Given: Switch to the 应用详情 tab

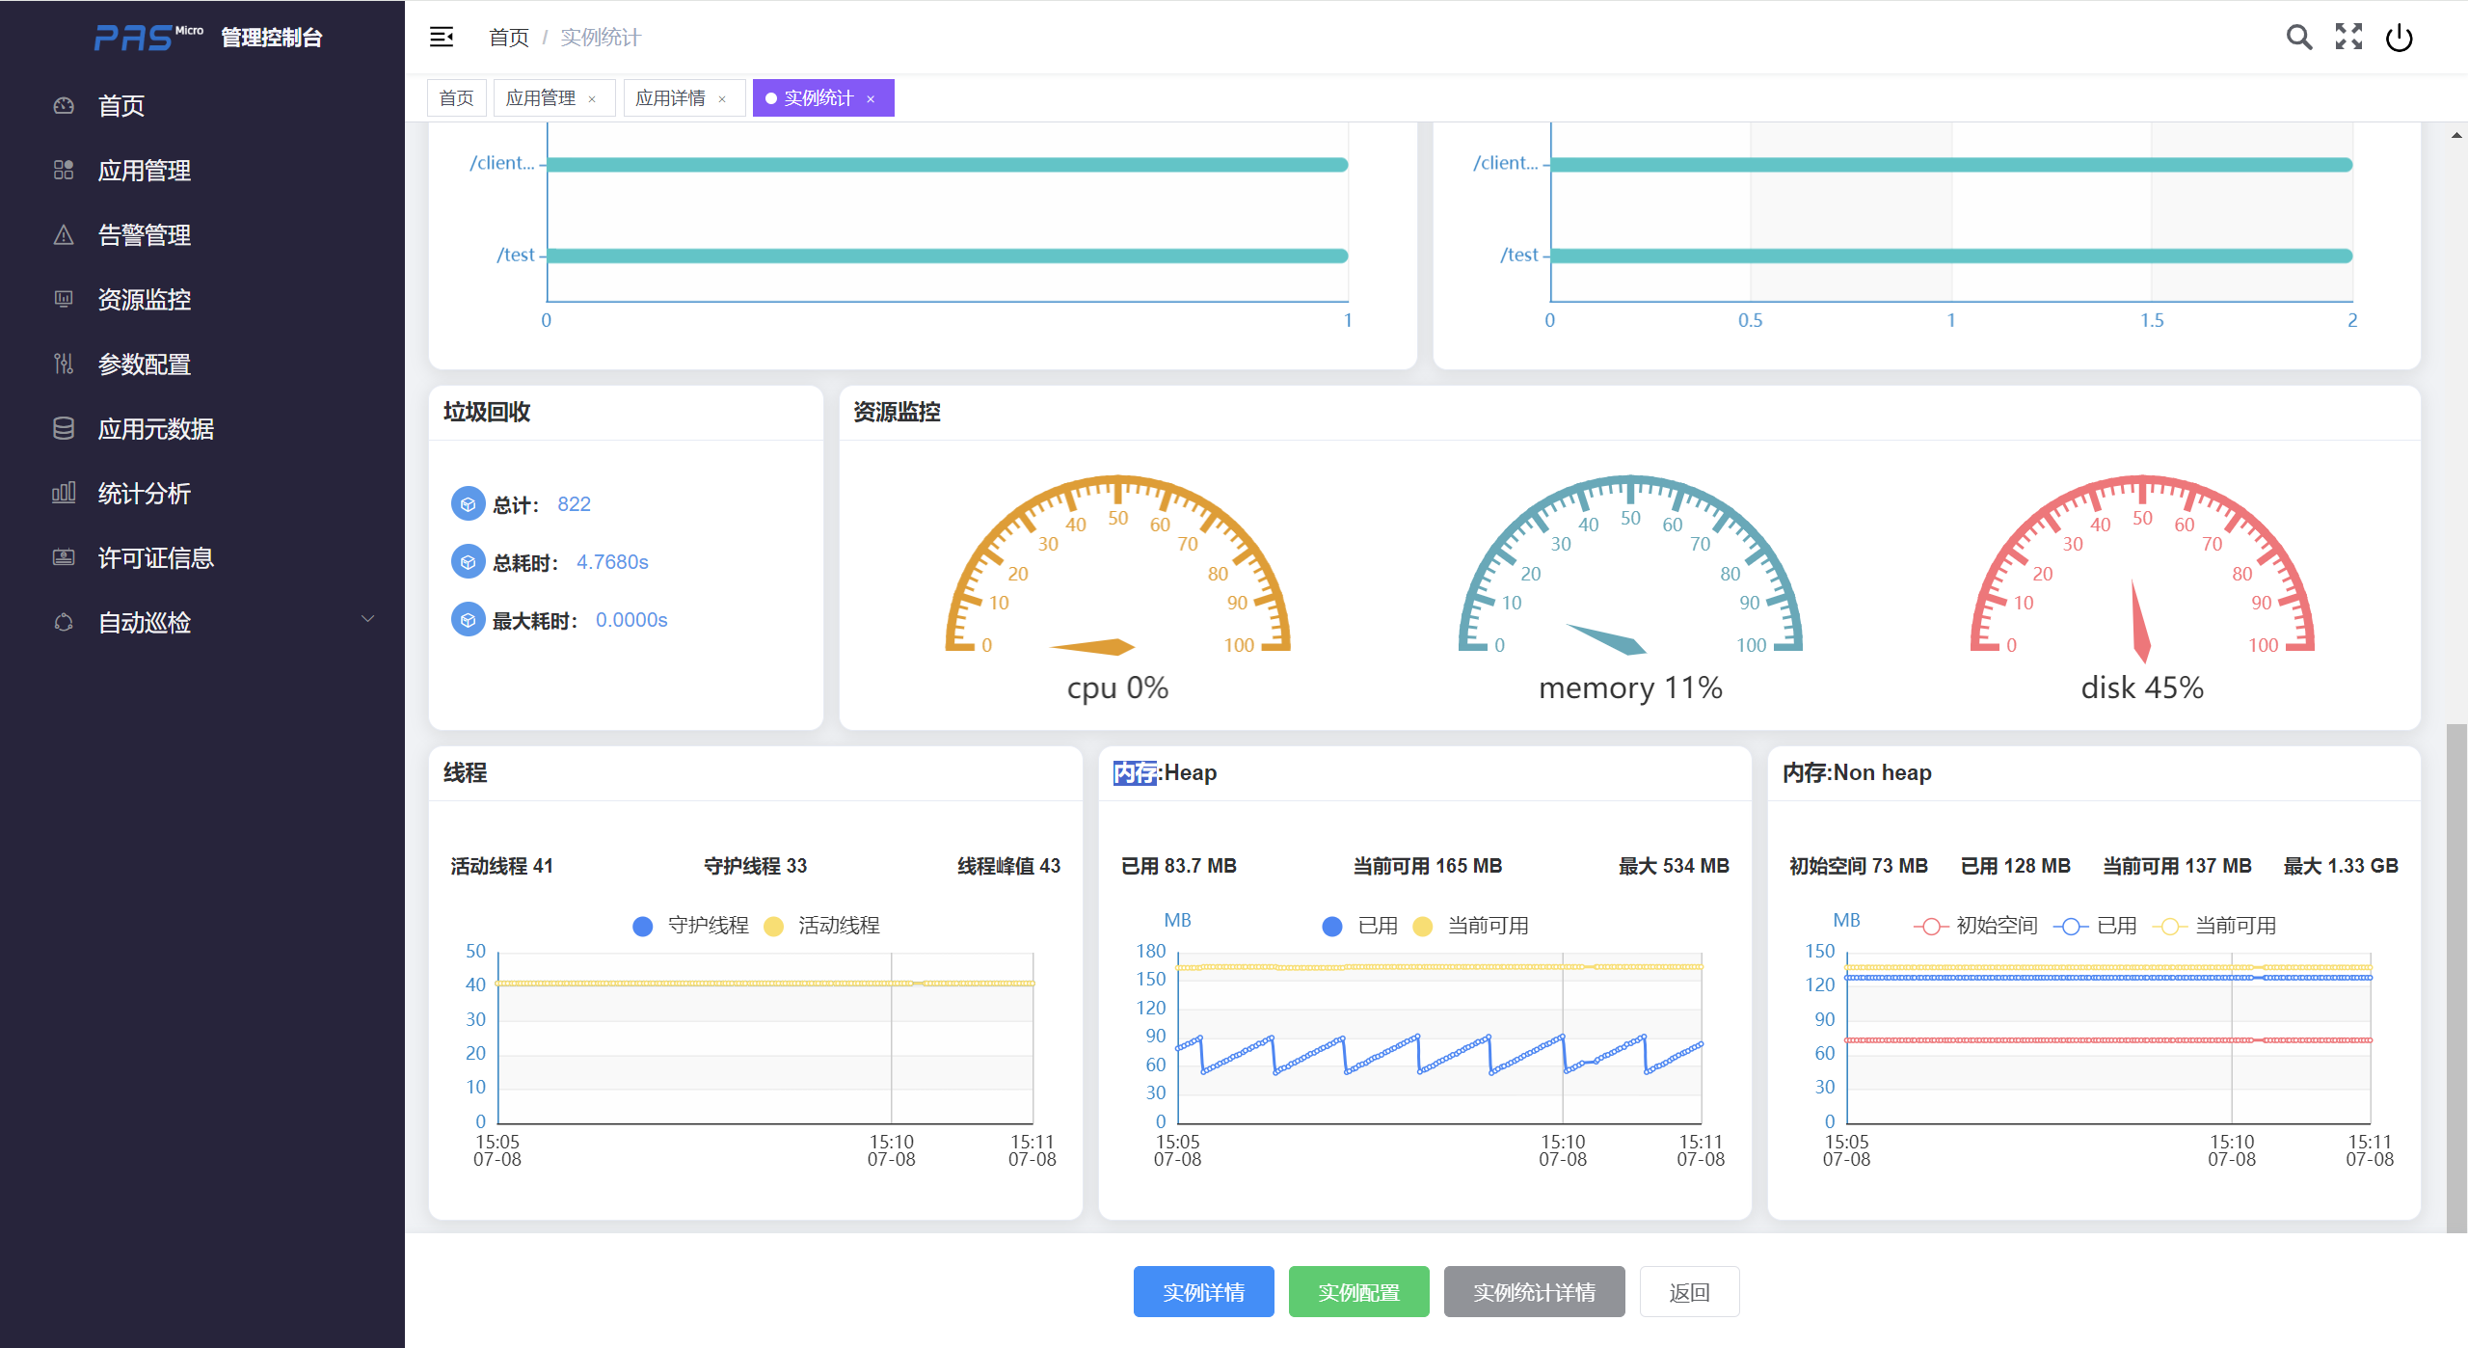Looking at the screenshot, I should (x=670, y=98).
